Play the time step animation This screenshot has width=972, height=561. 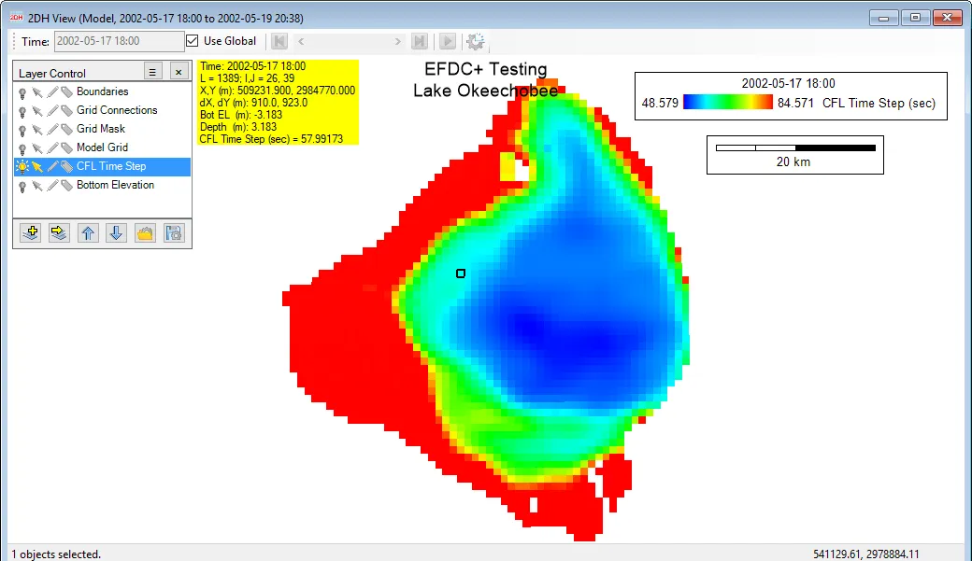(x=447, y=40)
